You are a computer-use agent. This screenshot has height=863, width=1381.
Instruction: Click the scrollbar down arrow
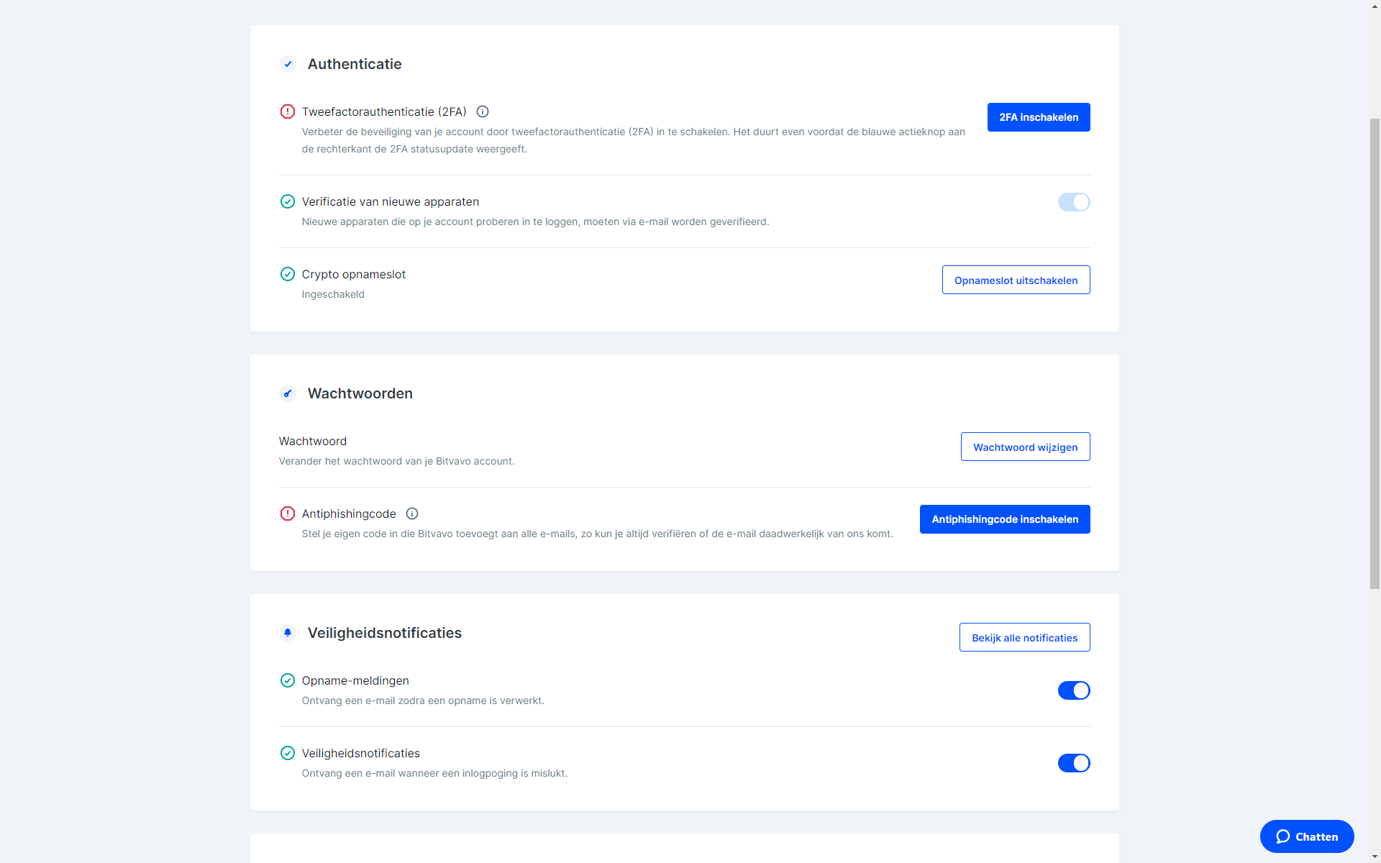click(1375, 857)
